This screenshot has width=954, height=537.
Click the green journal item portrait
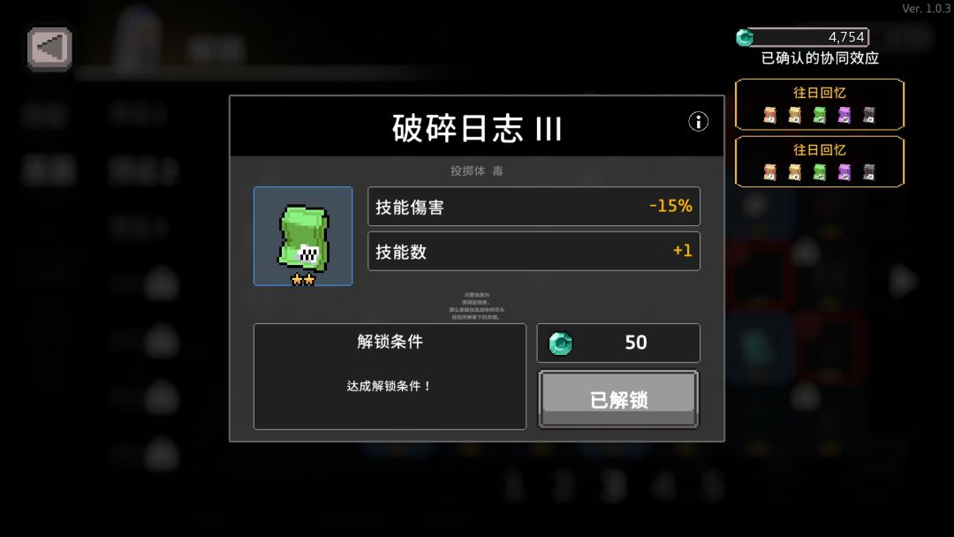303,236
